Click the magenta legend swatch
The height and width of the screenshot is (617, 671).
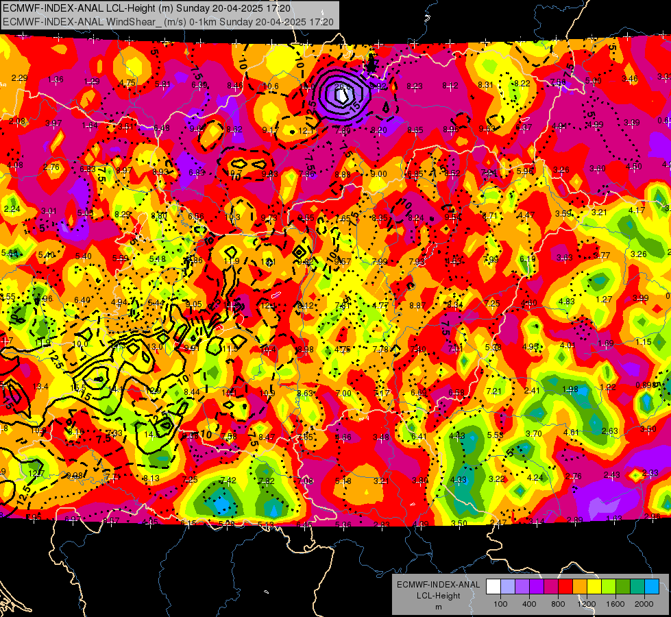[551, 587]
